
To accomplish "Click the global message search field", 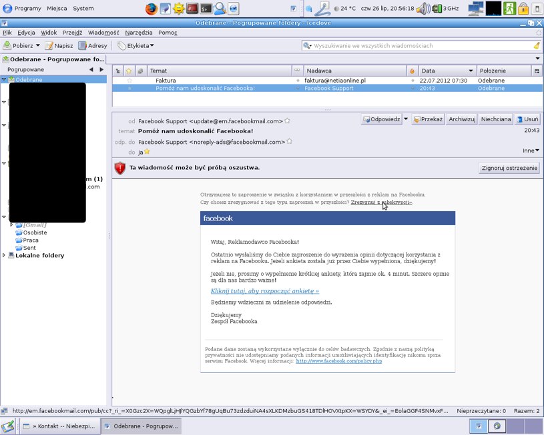I will coord(421,45).
